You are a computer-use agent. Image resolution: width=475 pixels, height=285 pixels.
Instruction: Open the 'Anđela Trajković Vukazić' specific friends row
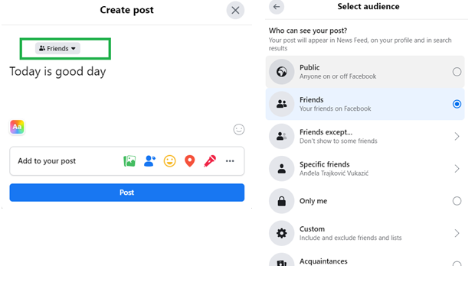365,169
